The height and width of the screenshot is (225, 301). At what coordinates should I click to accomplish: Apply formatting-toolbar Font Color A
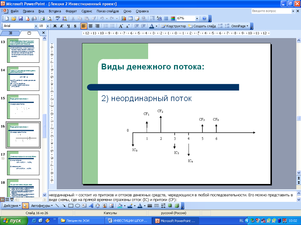[x=152, y=26]
